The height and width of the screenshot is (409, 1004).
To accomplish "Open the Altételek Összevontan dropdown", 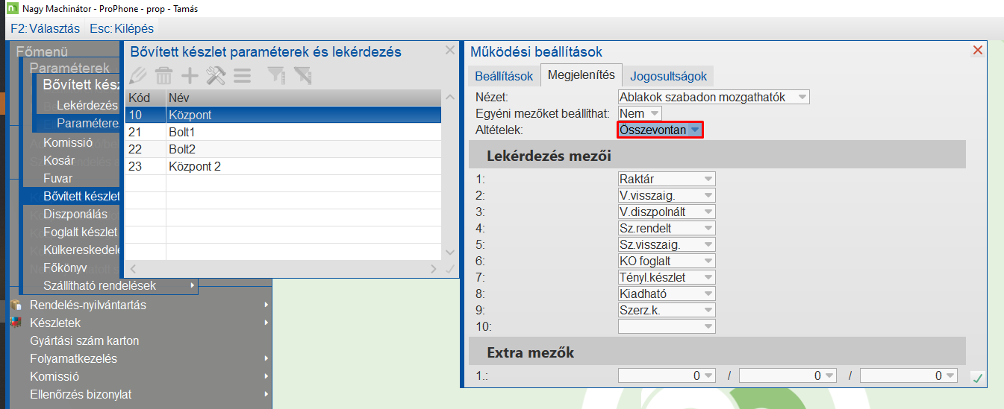I will pyautogui.click(x=661, y=130).
